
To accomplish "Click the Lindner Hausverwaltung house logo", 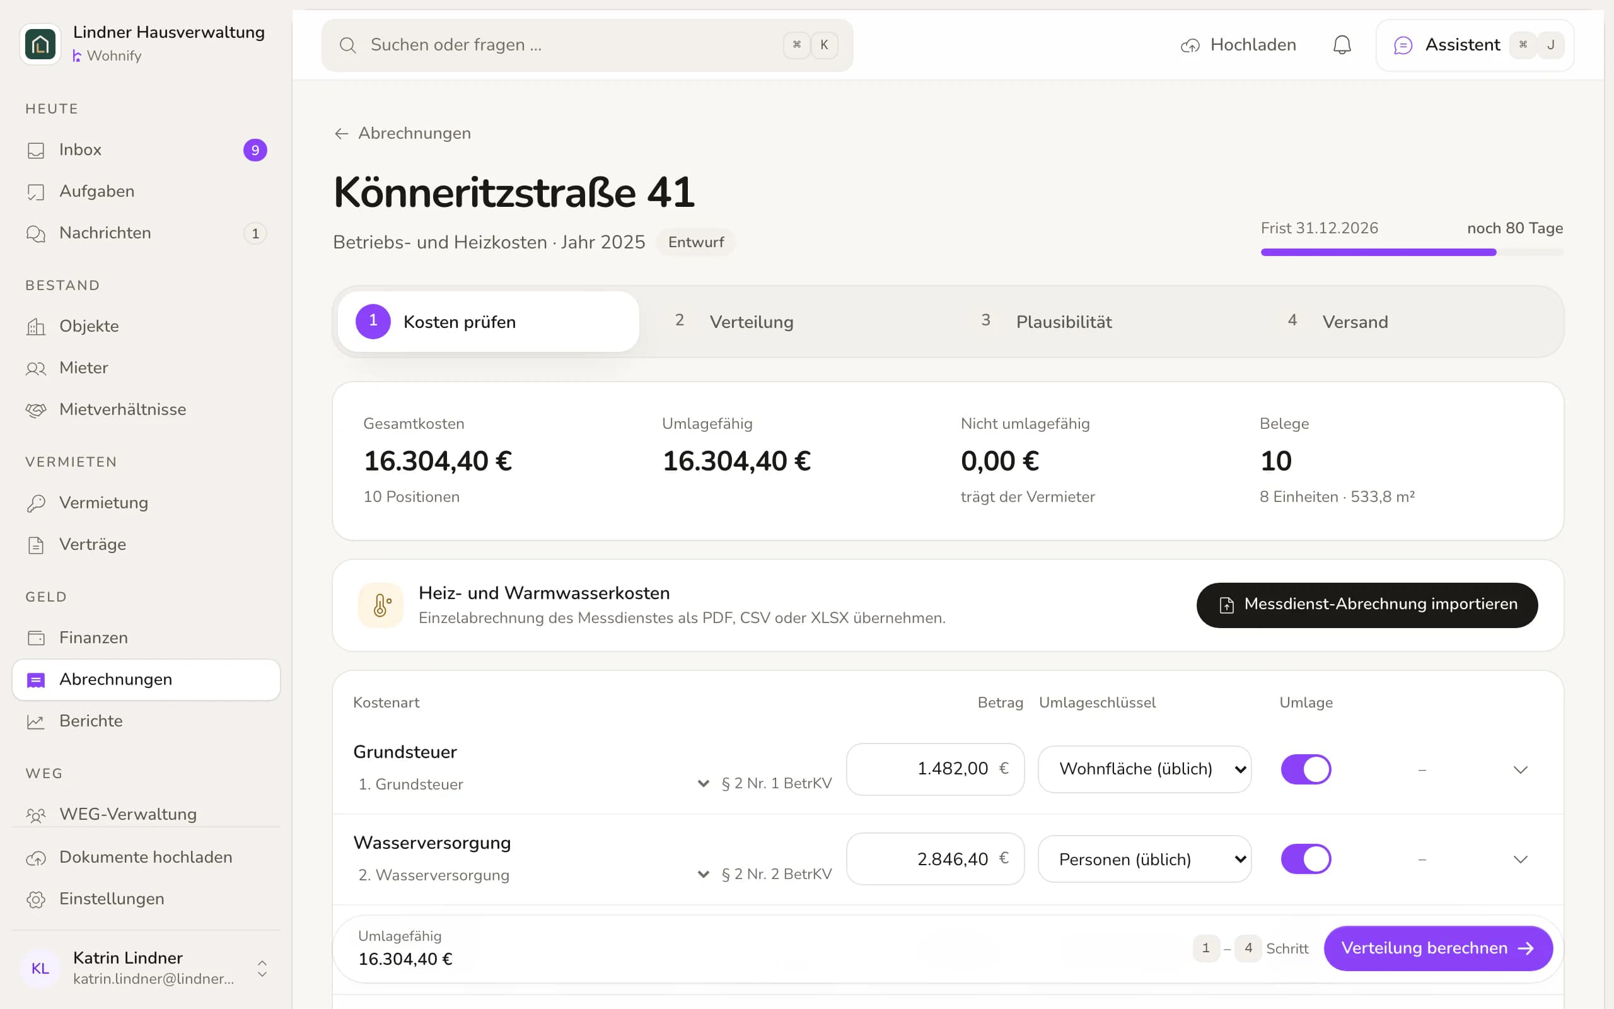I will click(40, 44).
